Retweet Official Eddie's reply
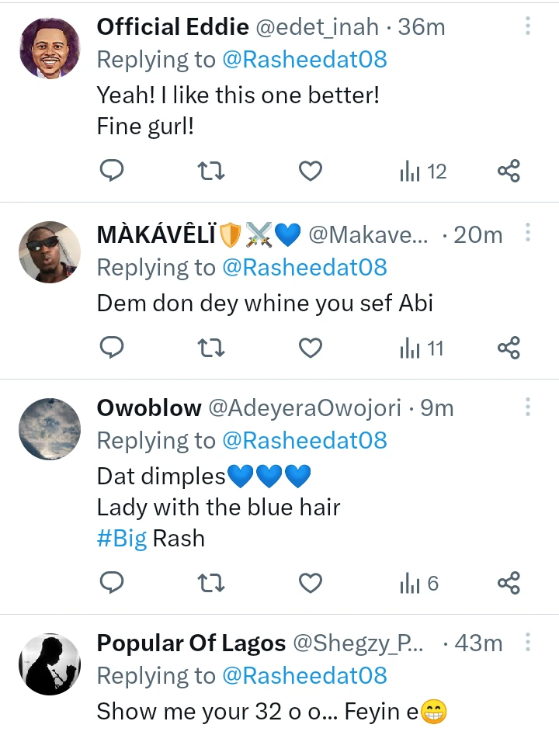The width and height of the screenshot is (559, 735). [x=211, y=171]
